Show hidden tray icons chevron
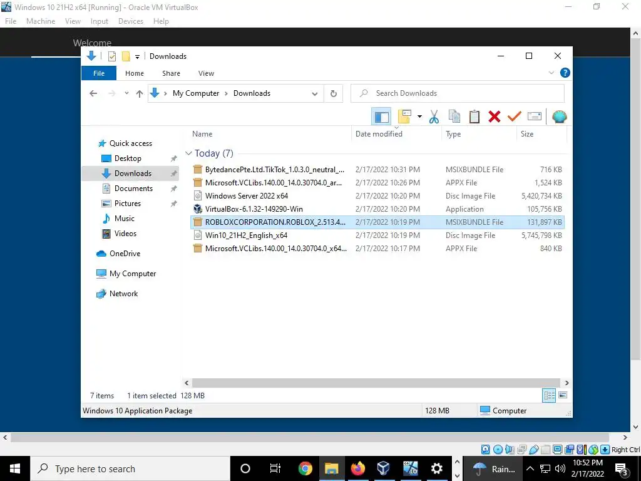Viewport: 641px width, 481px height. click(530, 468)
